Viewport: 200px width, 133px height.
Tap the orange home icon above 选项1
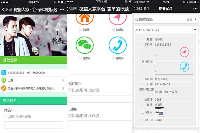click(x=85, y=19)
